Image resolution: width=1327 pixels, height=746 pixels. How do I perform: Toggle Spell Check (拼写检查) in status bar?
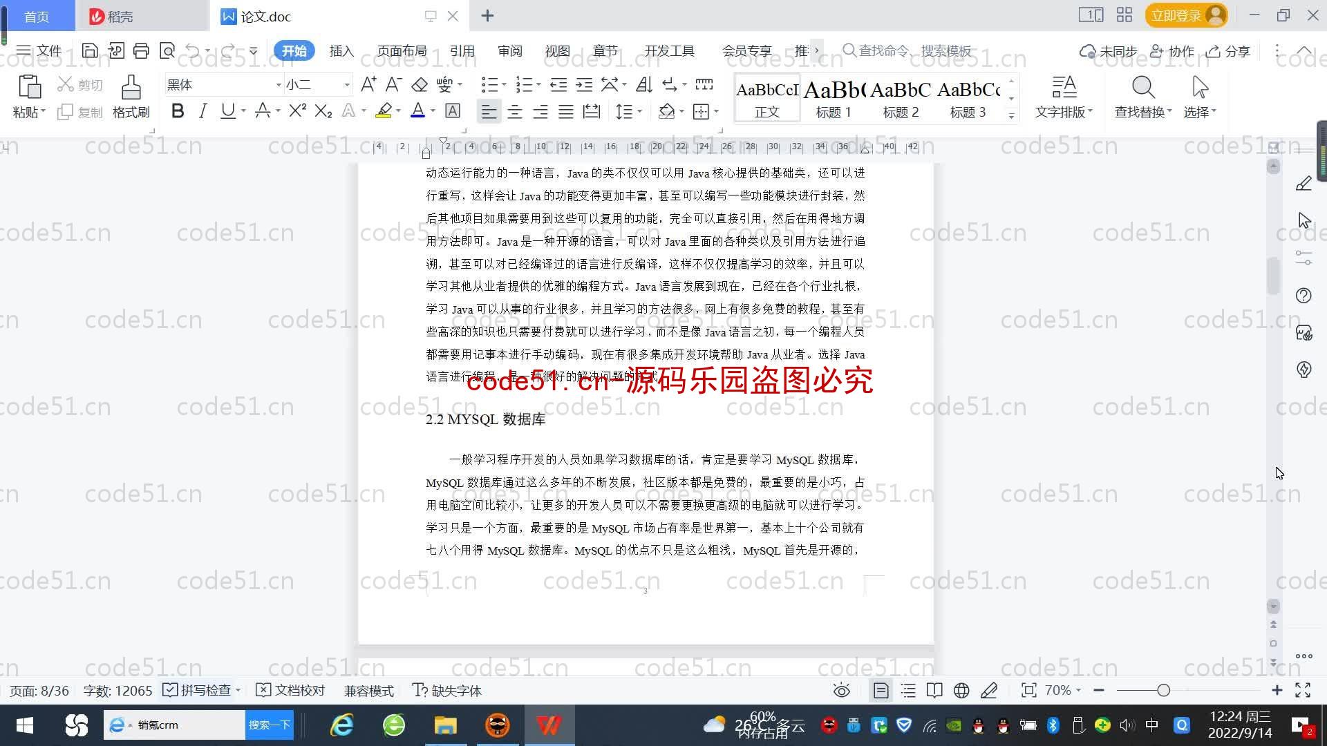coord(198,690)
